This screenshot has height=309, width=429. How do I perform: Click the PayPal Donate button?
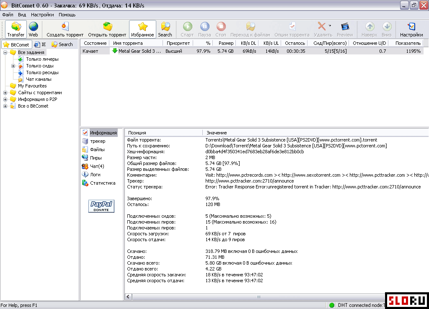(x=101, y=206)
